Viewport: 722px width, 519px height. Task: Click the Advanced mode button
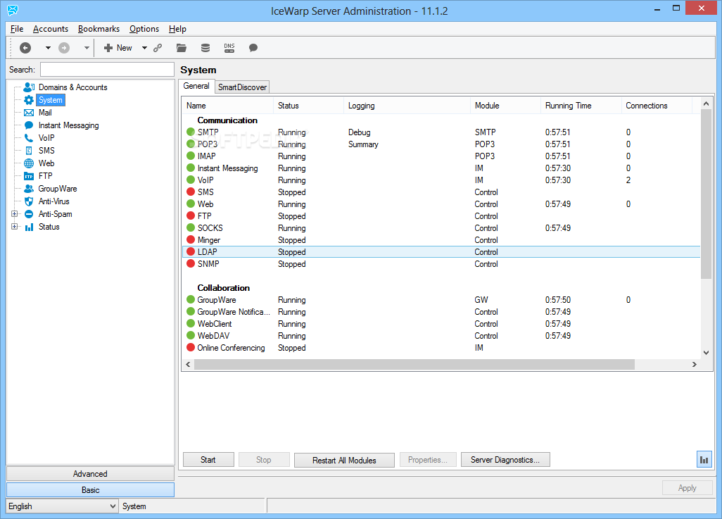pyautogui.click(x=90, y=474)
